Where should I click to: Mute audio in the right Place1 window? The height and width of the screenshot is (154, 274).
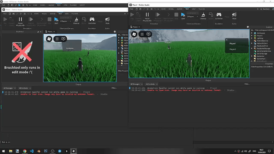(x=234, y=16)
